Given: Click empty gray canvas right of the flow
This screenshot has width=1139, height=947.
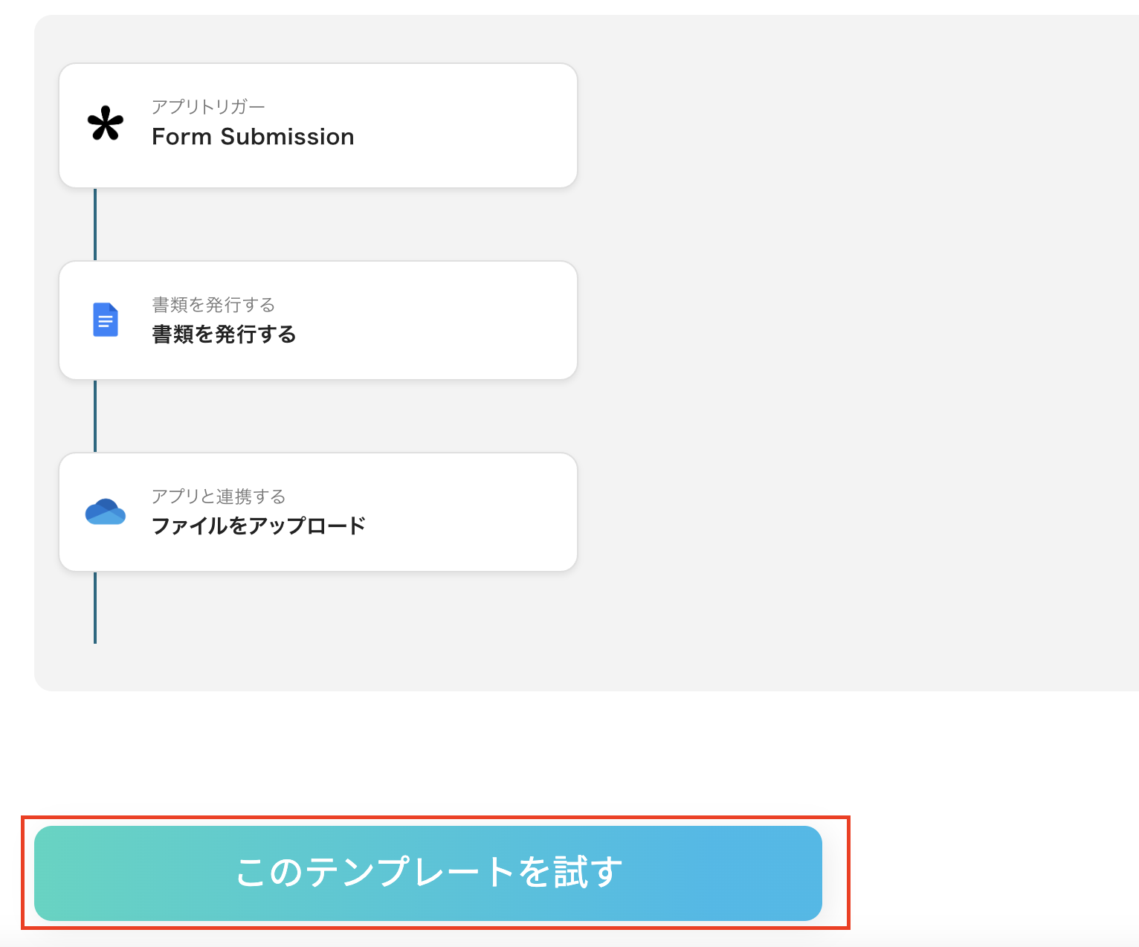Looking at the screenshot, I should point(855,334).
